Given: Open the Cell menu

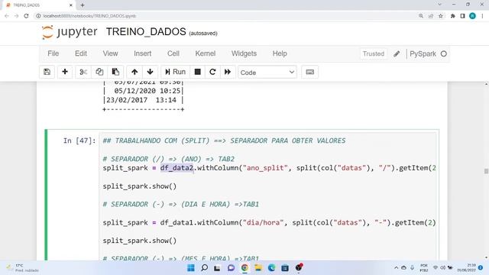Looking at the screenshot, I should (x=173, y=53).
